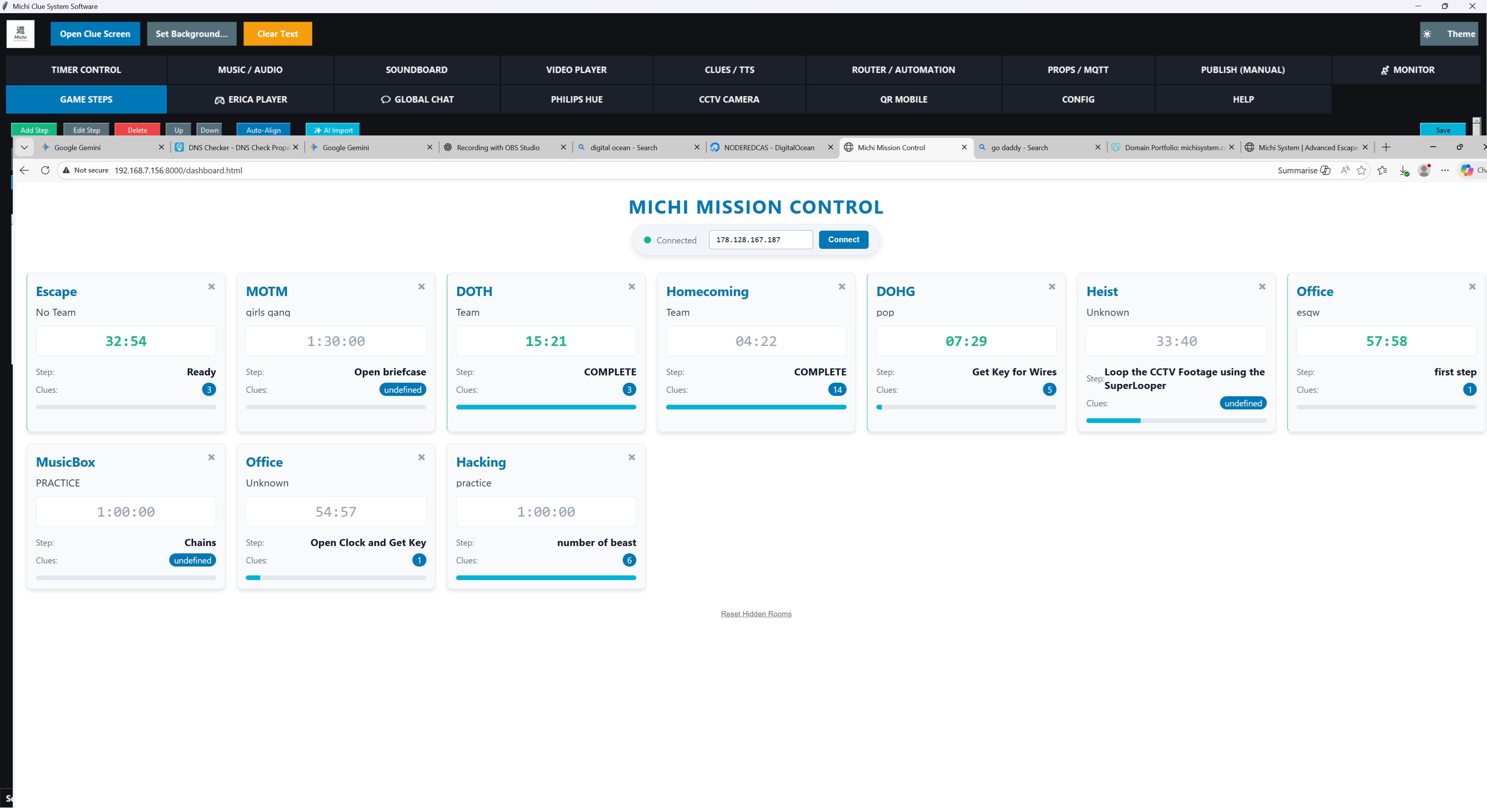Viewport: 1487px width, 808px height.
Task: Click the Hacking room progress bar
Action: pyautogui.click(x=546, y=577)
